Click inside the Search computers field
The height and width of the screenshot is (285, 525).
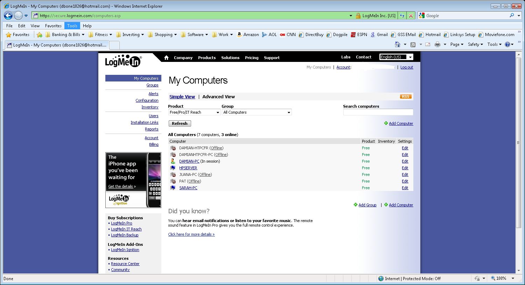point(378,112)
